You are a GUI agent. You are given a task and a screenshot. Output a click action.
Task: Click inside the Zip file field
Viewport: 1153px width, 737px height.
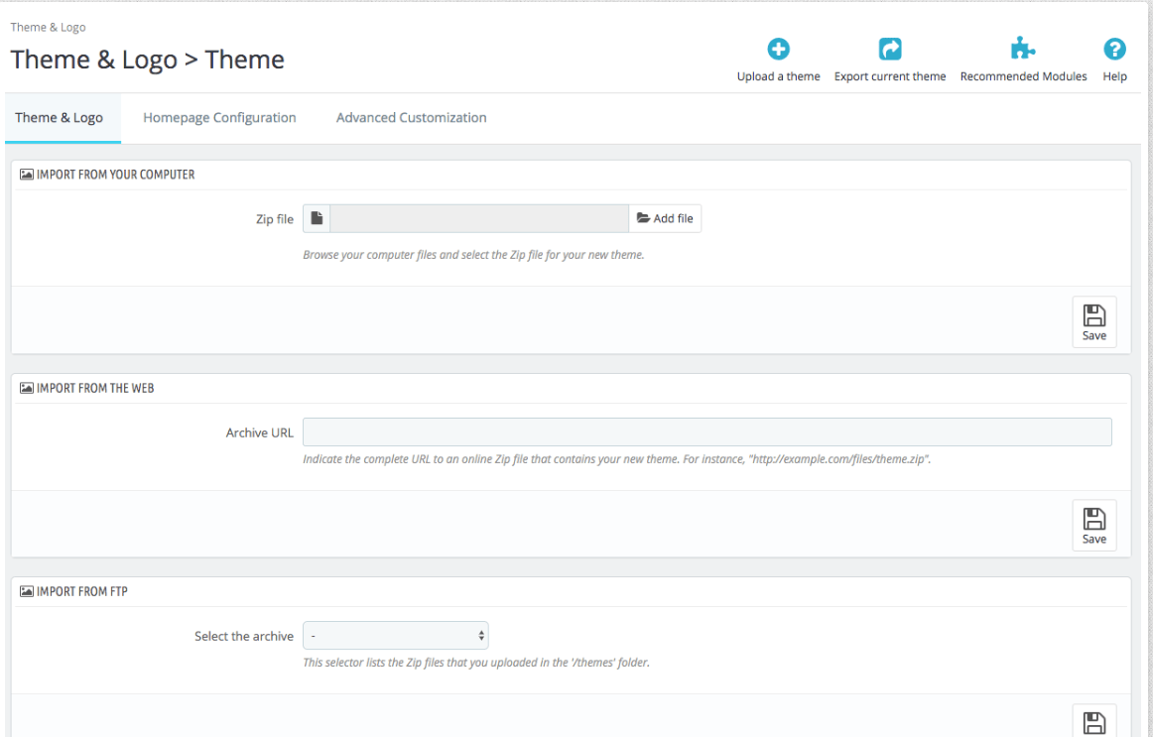pos(478,218)
